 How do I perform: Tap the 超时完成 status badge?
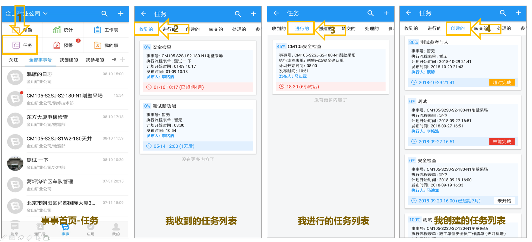click(x=502, y=82)
